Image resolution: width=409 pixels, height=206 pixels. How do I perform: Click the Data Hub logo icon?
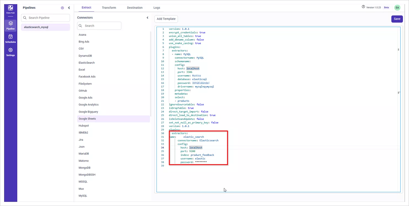10,8
